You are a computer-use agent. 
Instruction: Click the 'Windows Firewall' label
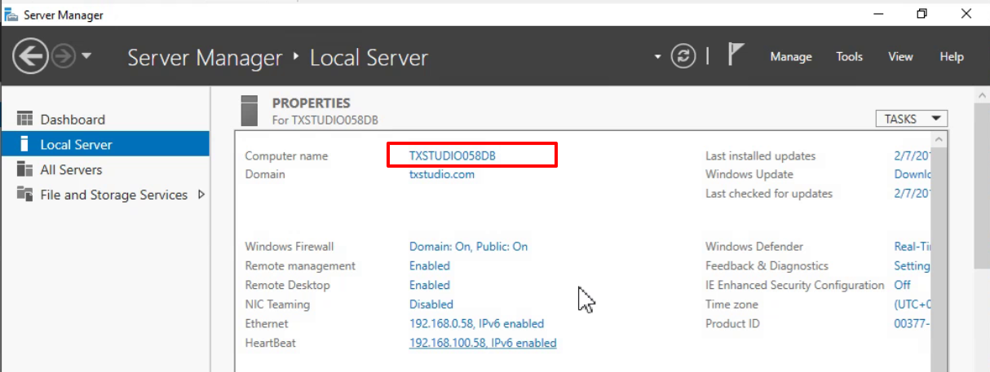[x=289, y=247]
